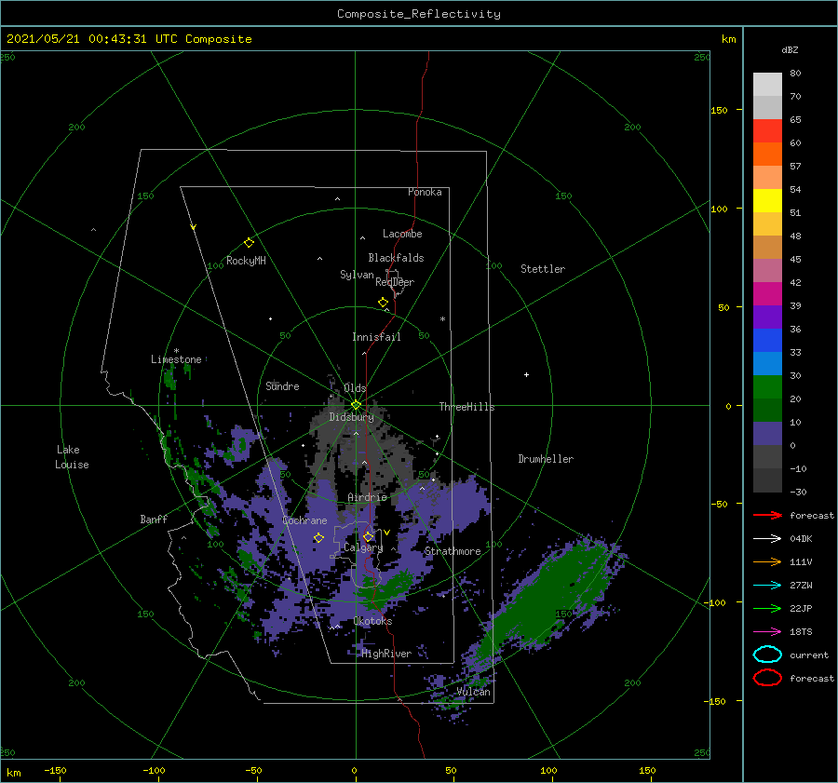
Task: Click the Lake Louise label
Action: pyautogui.click(x=72, y=457)
